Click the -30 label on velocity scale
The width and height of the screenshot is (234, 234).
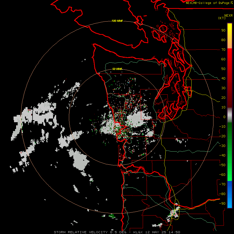pos(222,146)
